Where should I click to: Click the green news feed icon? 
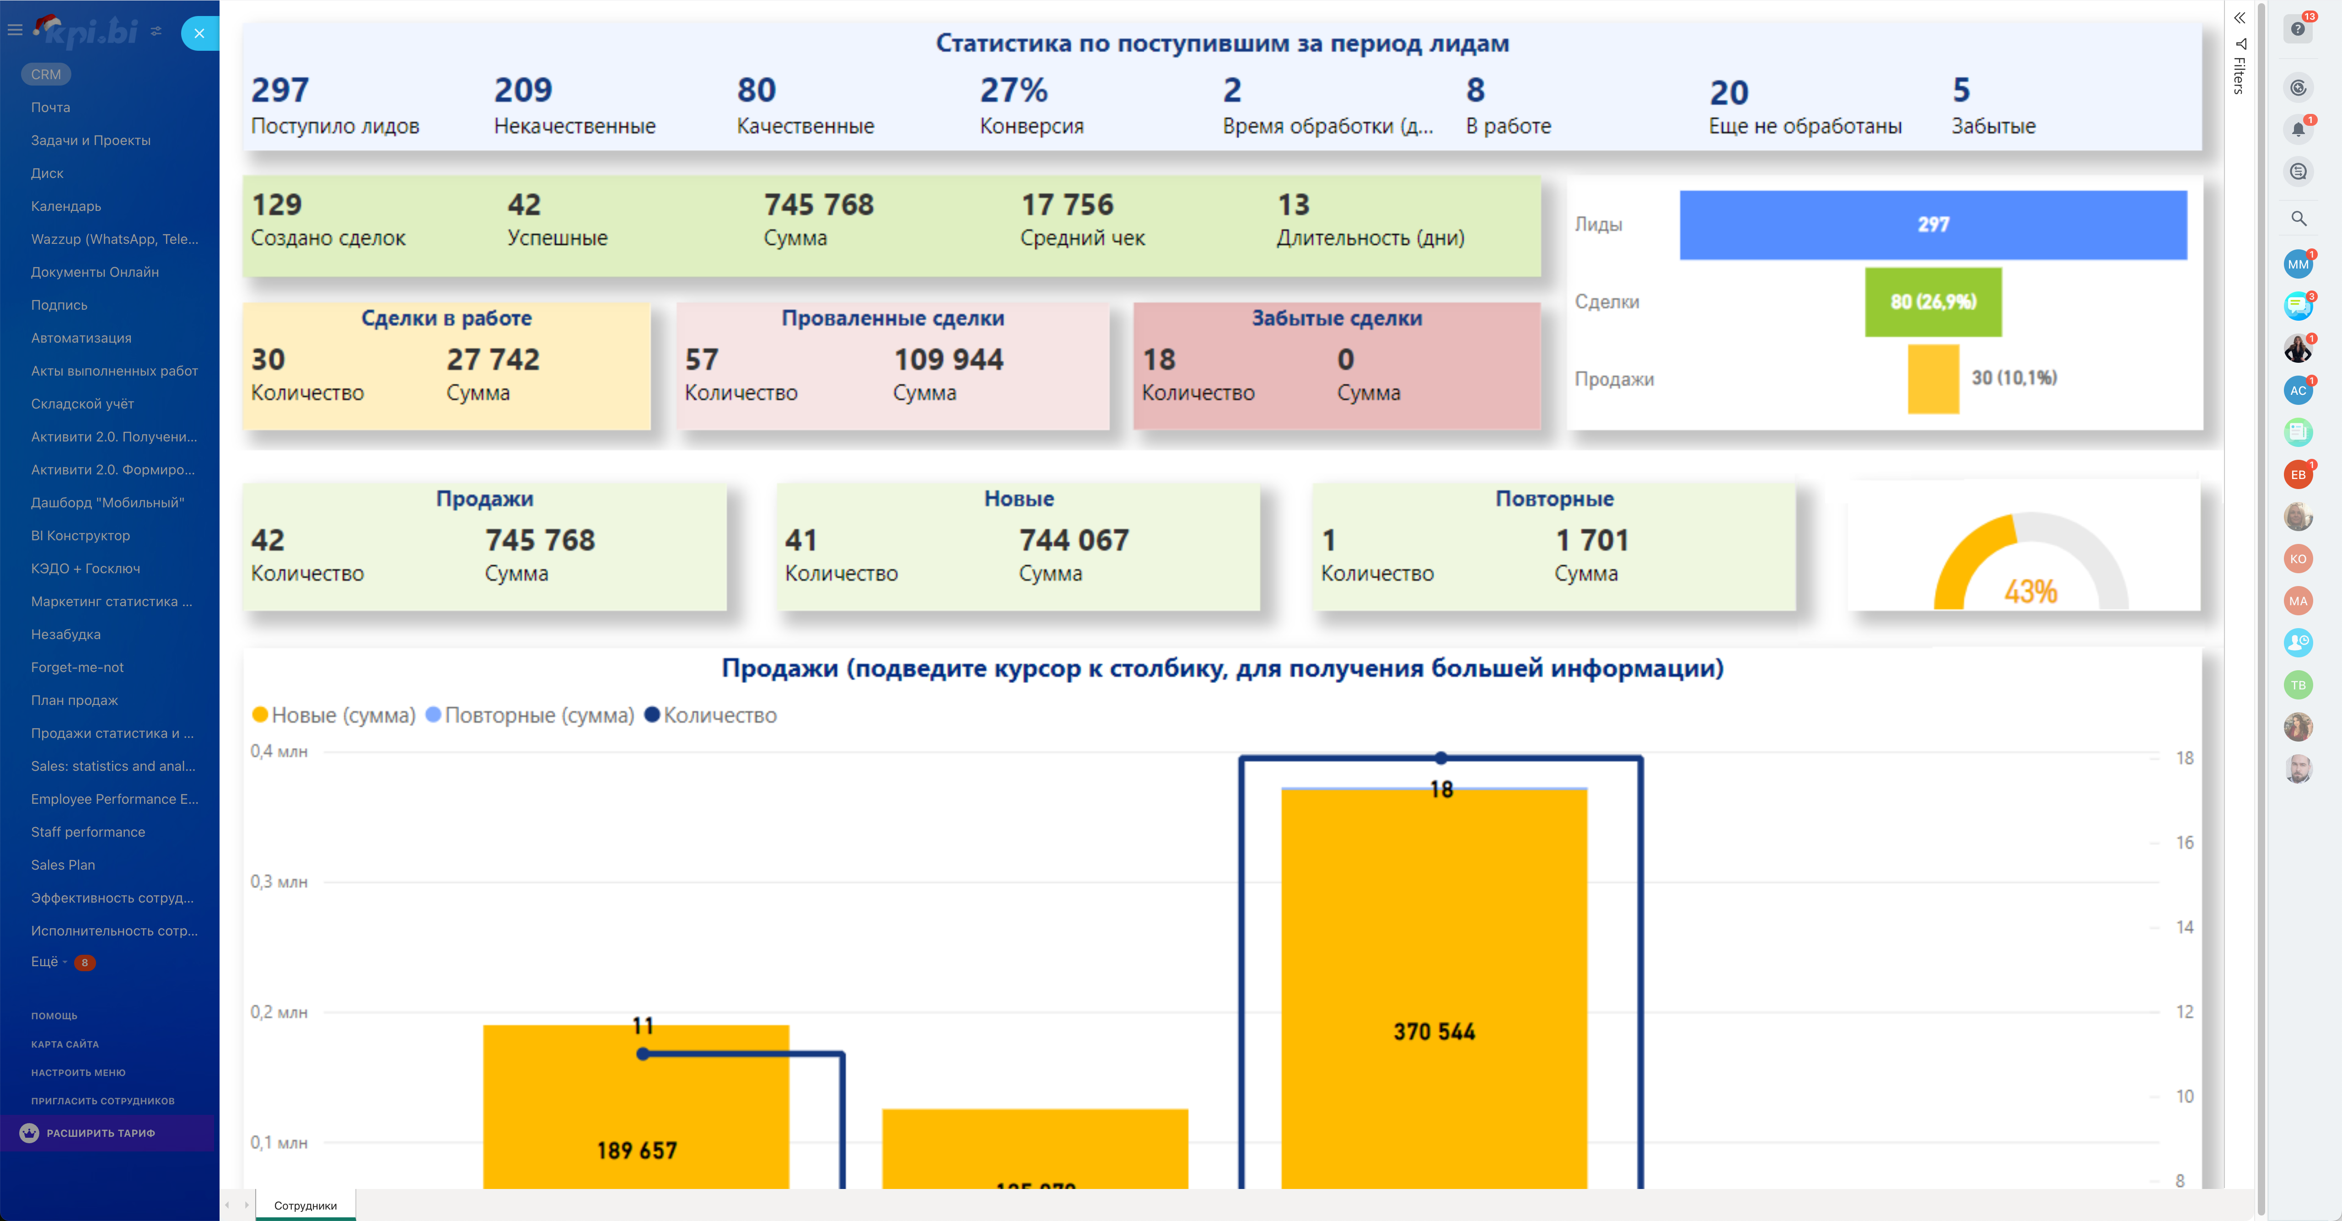(2298, 432)
